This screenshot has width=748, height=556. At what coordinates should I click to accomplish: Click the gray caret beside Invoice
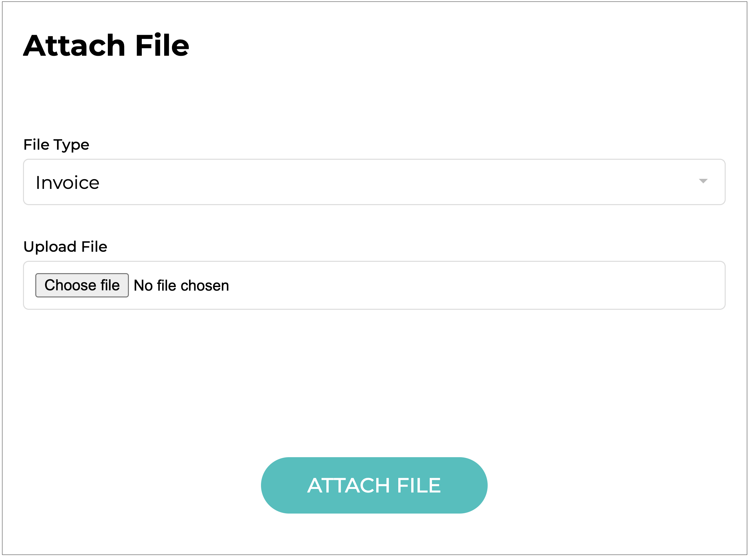click(x=703, y=181)
